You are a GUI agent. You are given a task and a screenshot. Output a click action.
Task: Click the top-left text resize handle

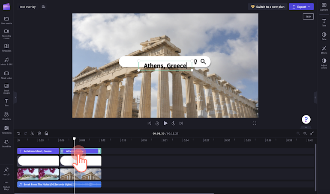pos(139,61)
